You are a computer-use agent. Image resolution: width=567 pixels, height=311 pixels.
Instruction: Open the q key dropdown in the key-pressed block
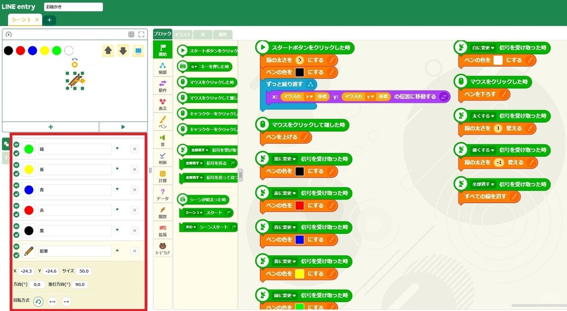click(195, 67)
